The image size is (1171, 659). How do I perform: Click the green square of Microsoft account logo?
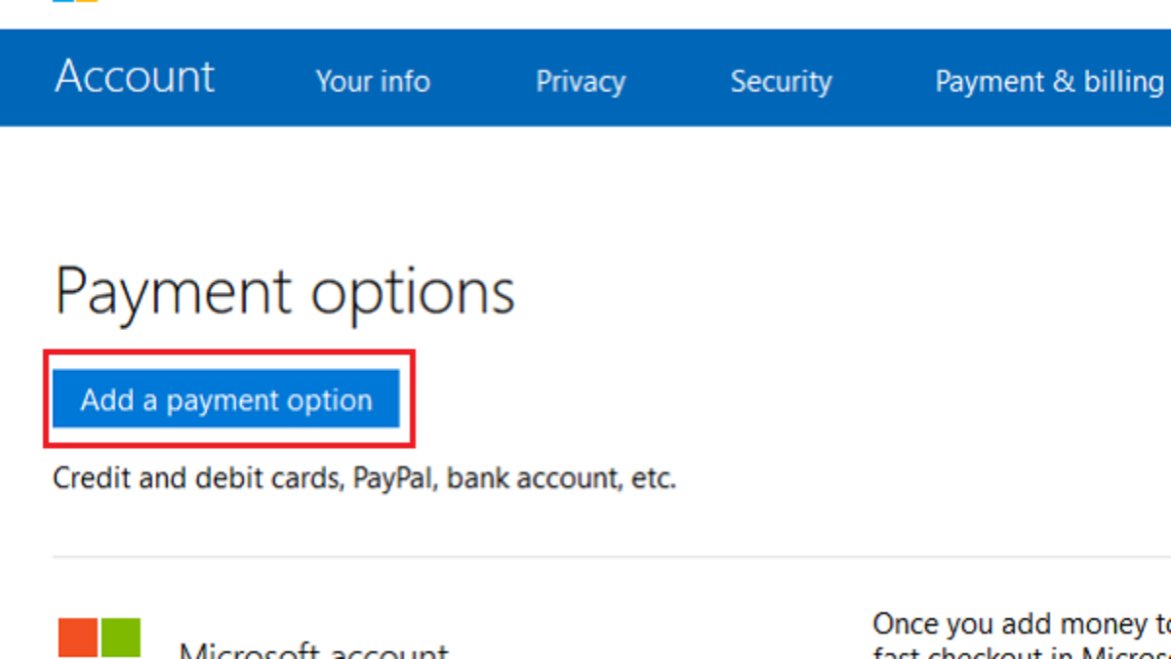(121, 638)
